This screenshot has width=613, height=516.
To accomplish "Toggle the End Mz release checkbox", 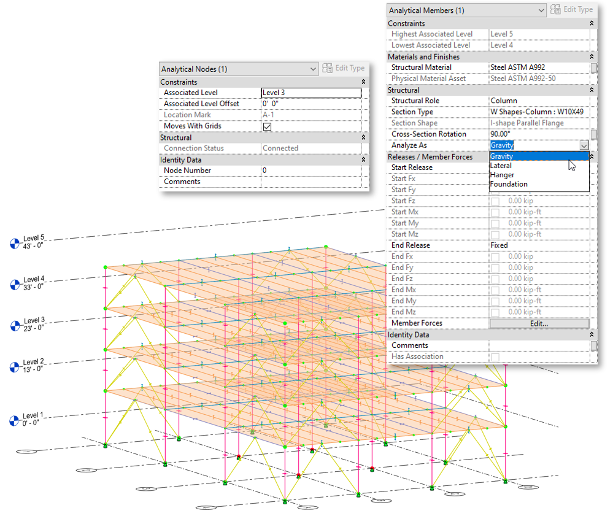I will [495, 312].
